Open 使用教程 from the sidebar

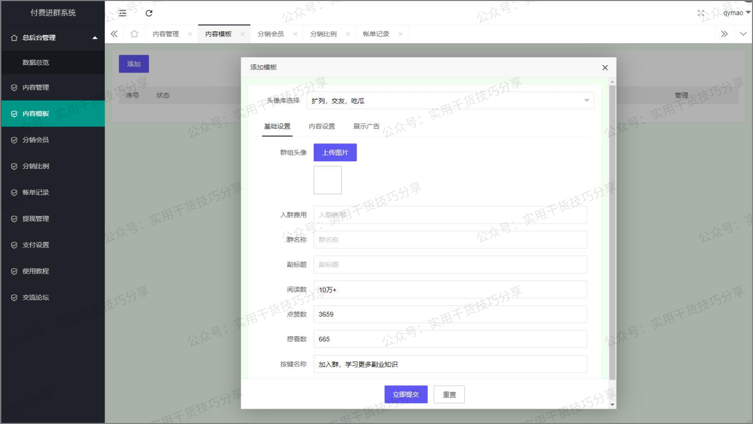(x=36, y=271)
